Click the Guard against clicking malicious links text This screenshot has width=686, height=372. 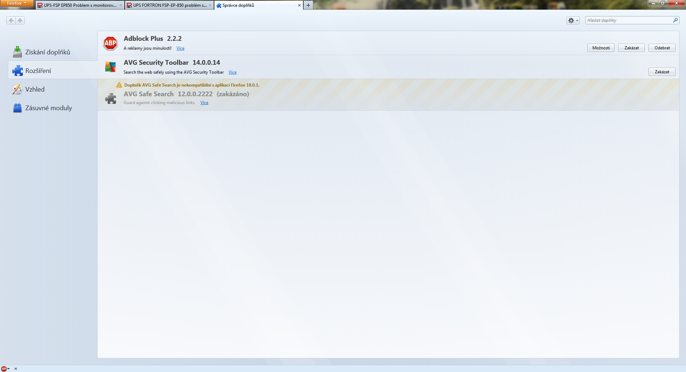click(x=159, y=103)
